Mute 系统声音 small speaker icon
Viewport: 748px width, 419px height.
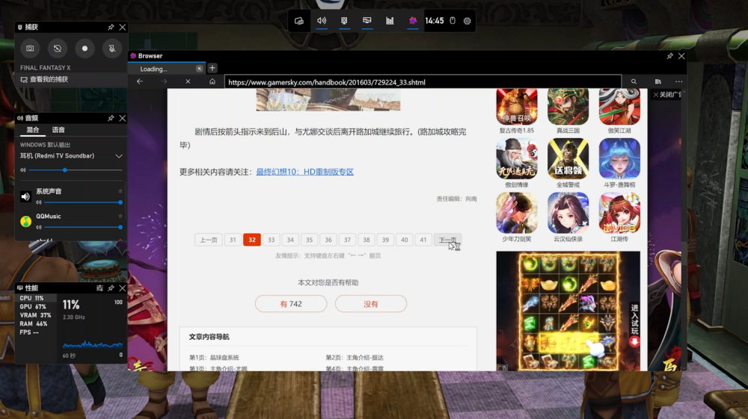[39, 202]
